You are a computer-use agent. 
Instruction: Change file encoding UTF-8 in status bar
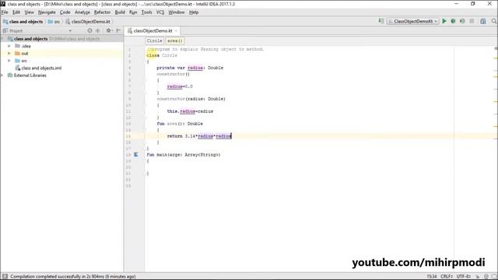464,277
